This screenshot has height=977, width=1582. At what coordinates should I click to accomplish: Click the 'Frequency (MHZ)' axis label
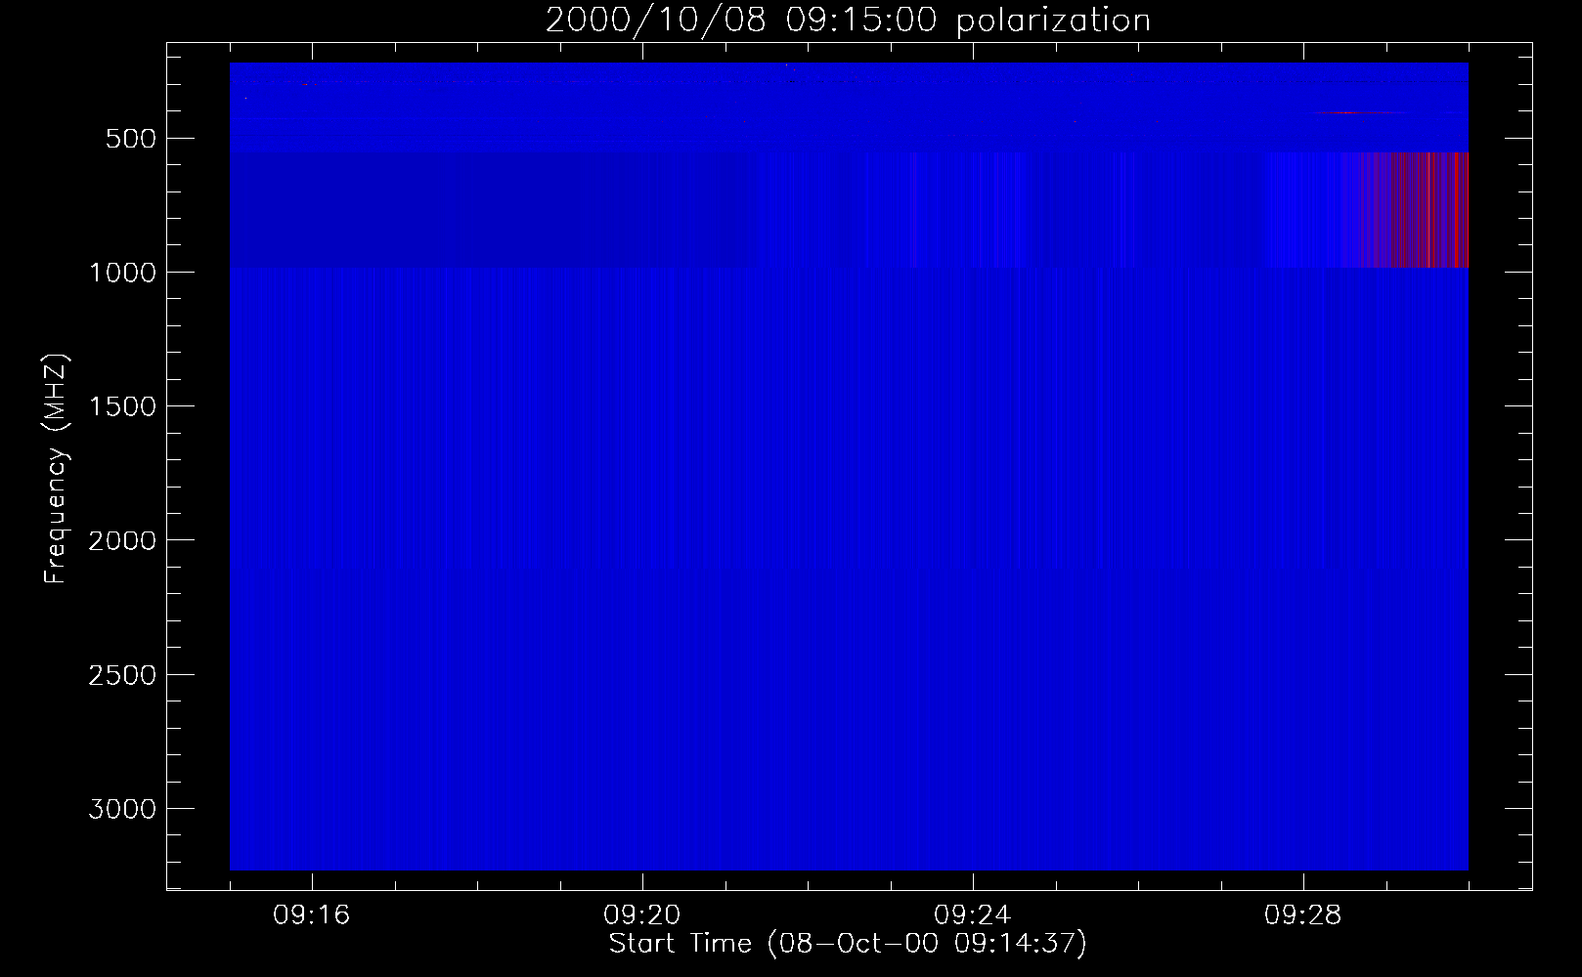point(56,469)
